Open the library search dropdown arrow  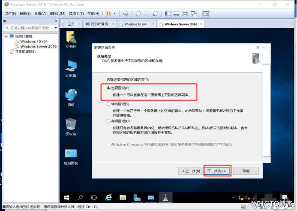56,28
